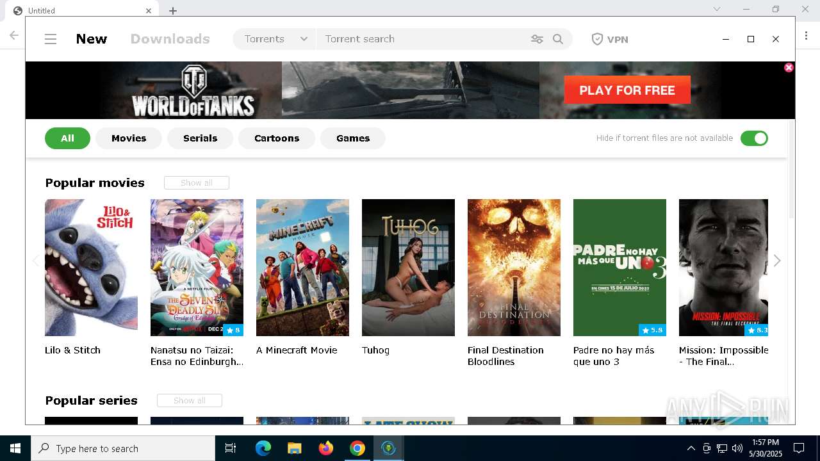Open a new browser tab

click(173, 10)
